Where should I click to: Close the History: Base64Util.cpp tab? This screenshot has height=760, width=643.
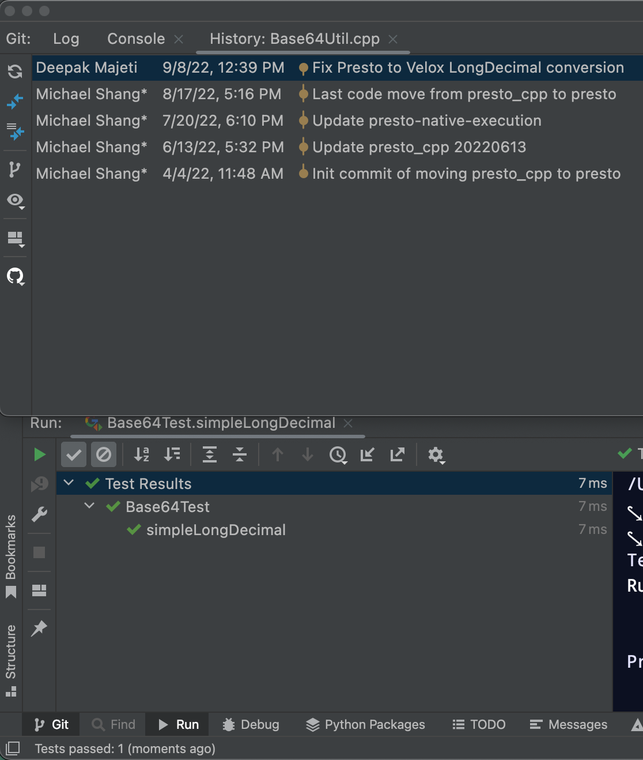pos(393,39)
